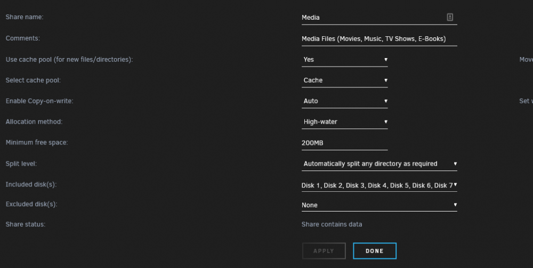Click the contact icon in Share name field
The image size is (533, 268).
click(450, 17)
